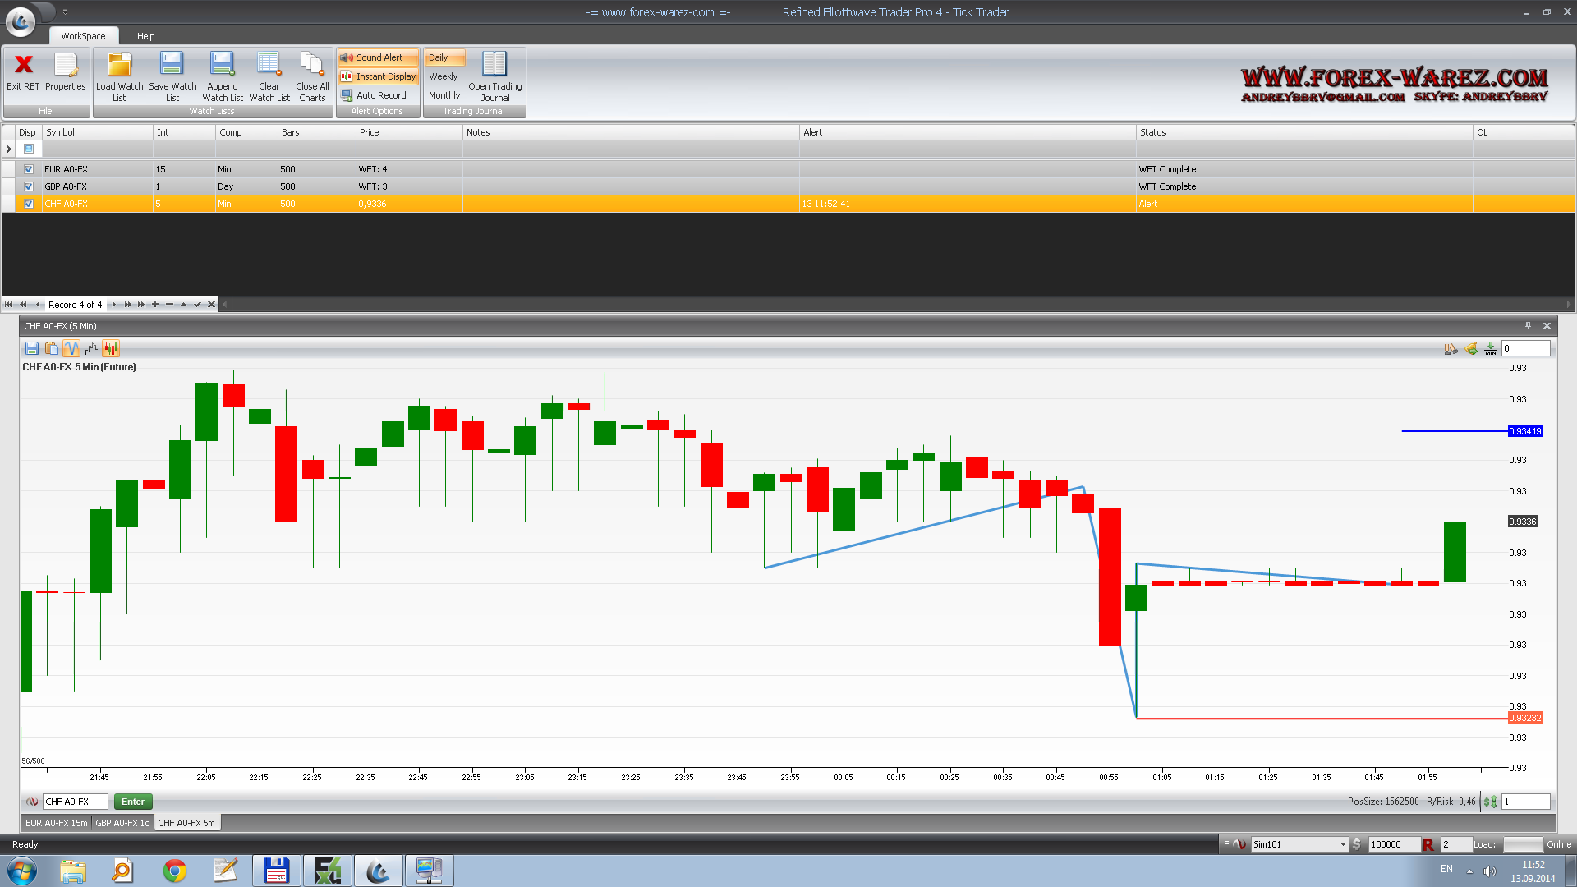Screen dimensions: 1577x887
Task: Uncheck the EUR A0-FX display checkbox
Action: [29, 169]
